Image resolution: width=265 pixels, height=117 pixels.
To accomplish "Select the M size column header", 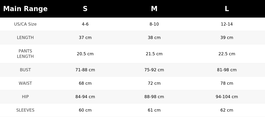I will [x=154, y=9].
